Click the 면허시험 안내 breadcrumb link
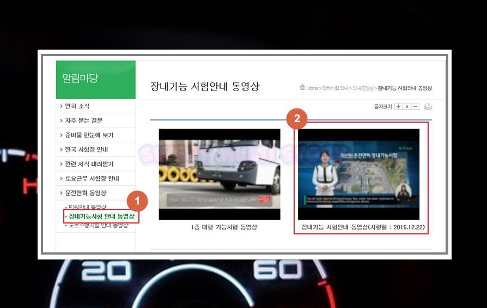487x308 pixels. (x=335, y=88)
